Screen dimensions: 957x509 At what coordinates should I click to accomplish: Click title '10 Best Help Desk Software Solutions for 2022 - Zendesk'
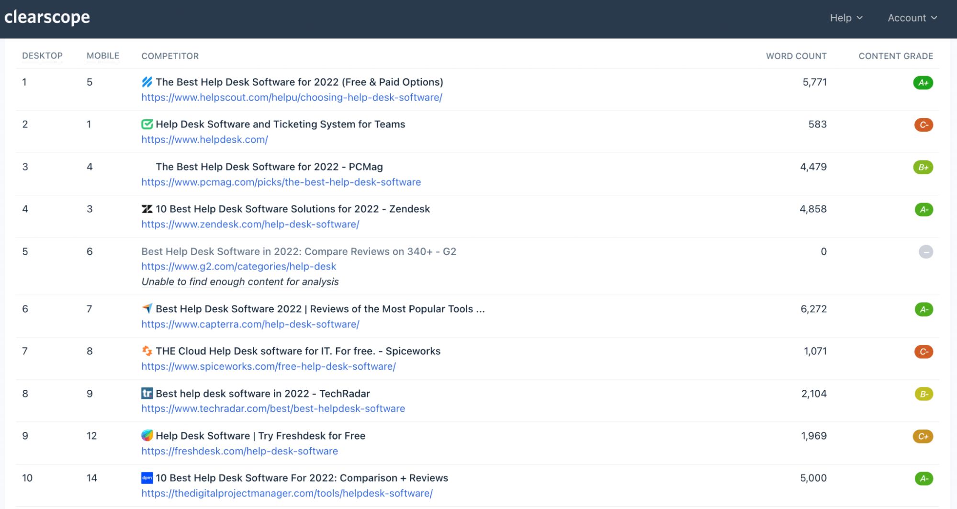[x=293, y=209]
